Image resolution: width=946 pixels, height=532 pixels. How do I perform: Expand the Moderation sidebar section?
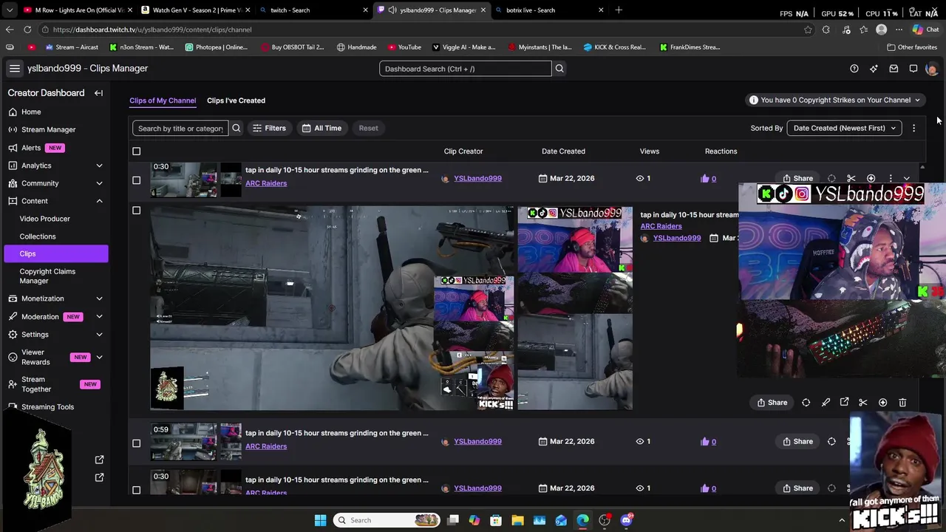[99, 316]
